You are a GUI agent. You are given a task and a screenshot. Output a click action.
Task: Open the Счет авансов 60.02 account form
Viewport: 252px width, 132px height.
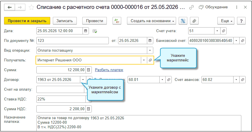click(242, 79)
